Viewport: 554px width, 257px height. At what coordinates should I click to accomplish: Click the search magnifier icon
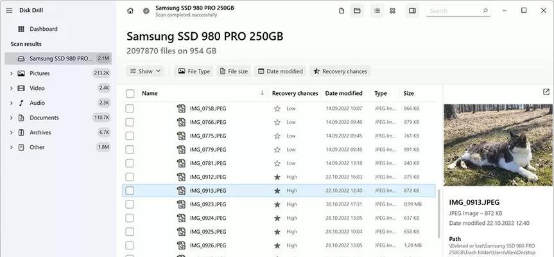click(x=485, y=11)
